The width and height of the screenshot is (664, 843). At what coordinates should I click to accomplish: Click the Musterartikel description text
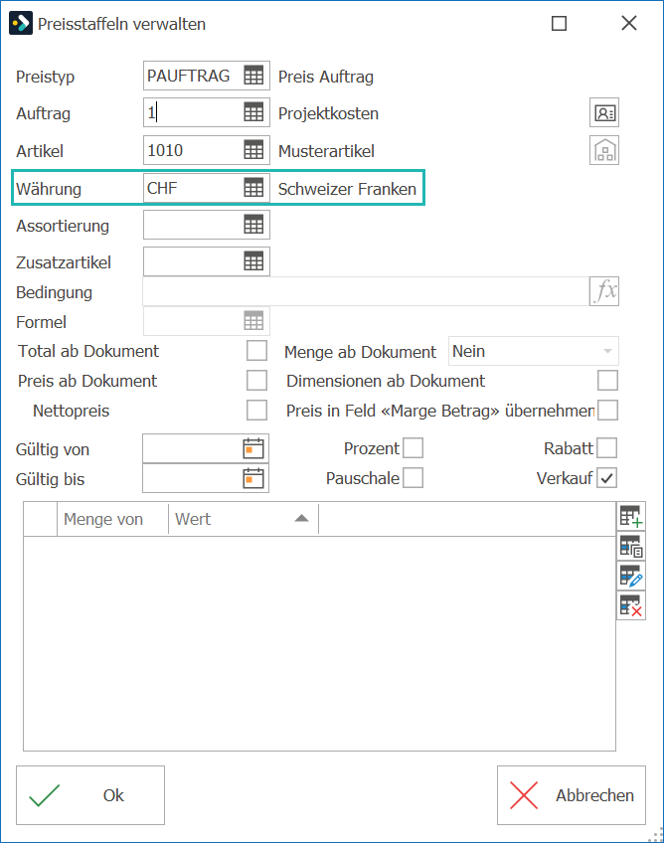pos(326,151)
